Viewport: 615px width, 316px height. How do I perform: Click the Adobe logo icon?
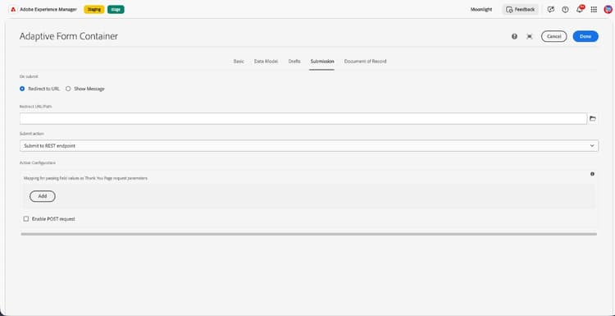(x=13, y=9)
